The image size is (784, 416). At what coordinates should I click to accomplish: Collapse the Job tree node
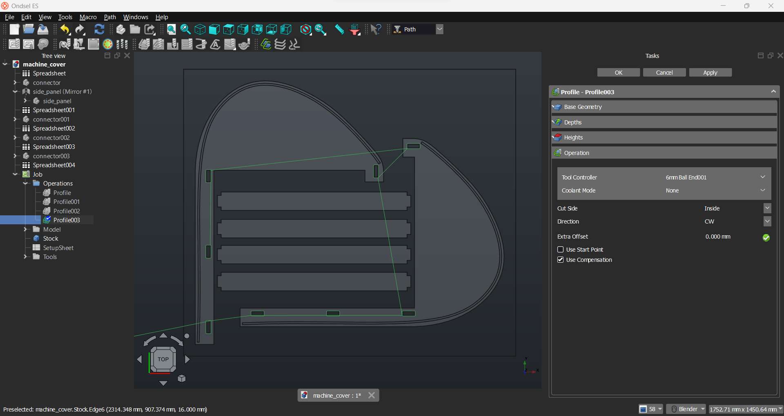(15, 174)
